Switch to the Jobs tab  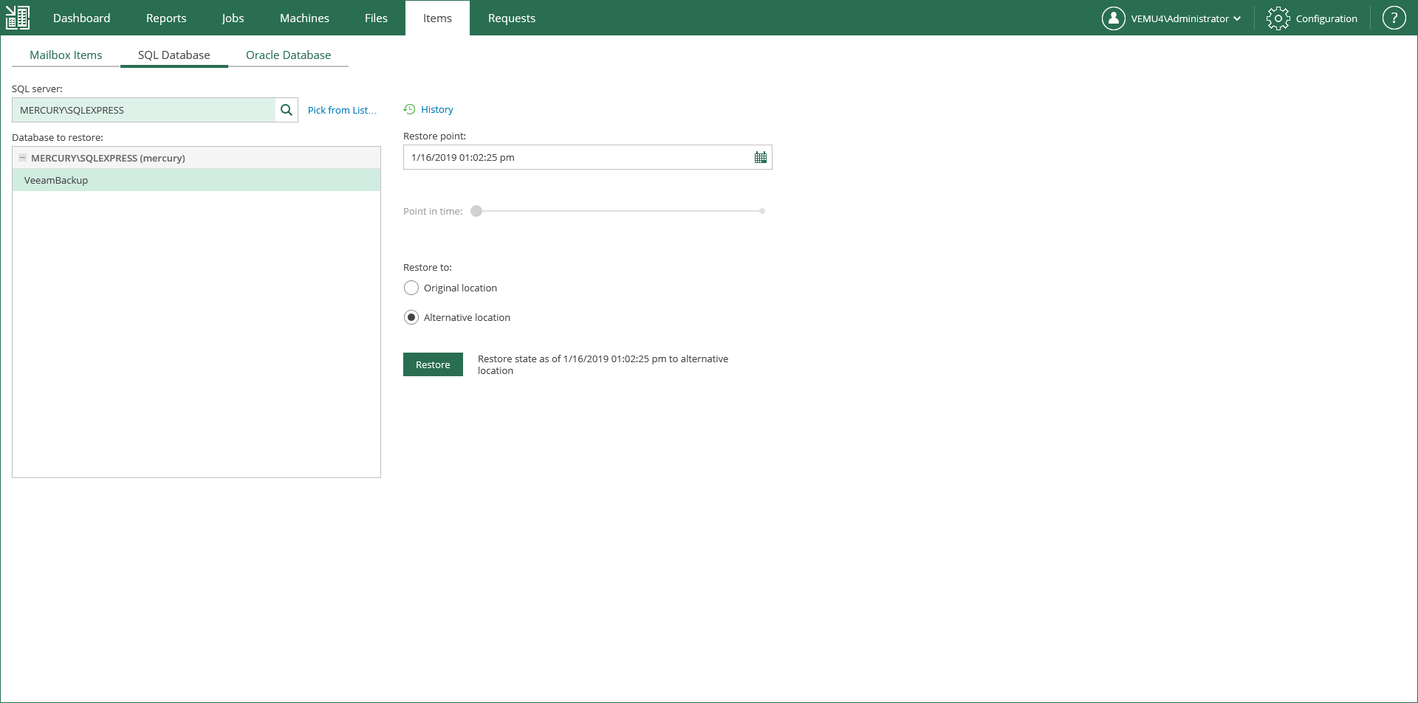click(x=233, y=18)
